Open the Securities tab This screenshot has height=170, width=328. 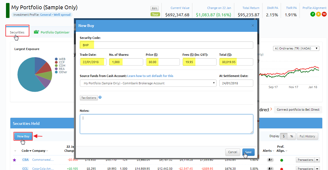17,32
